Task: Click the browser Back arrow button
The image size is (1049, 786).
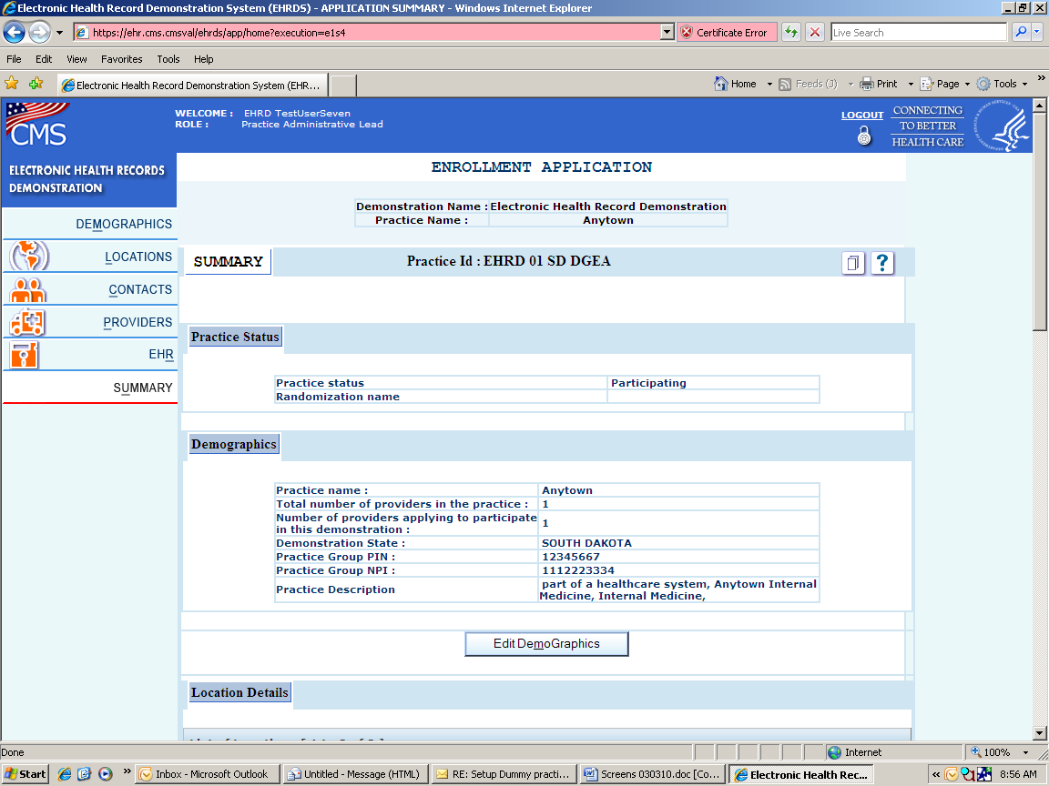Action: click(14, 32)
